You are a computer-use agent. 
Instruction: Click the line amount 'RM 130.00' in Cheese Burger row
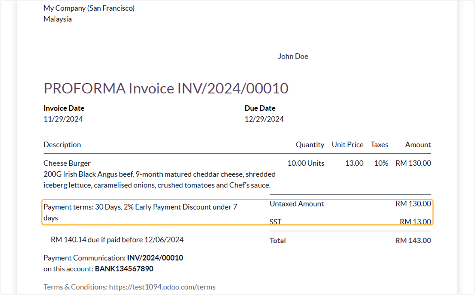413,163
